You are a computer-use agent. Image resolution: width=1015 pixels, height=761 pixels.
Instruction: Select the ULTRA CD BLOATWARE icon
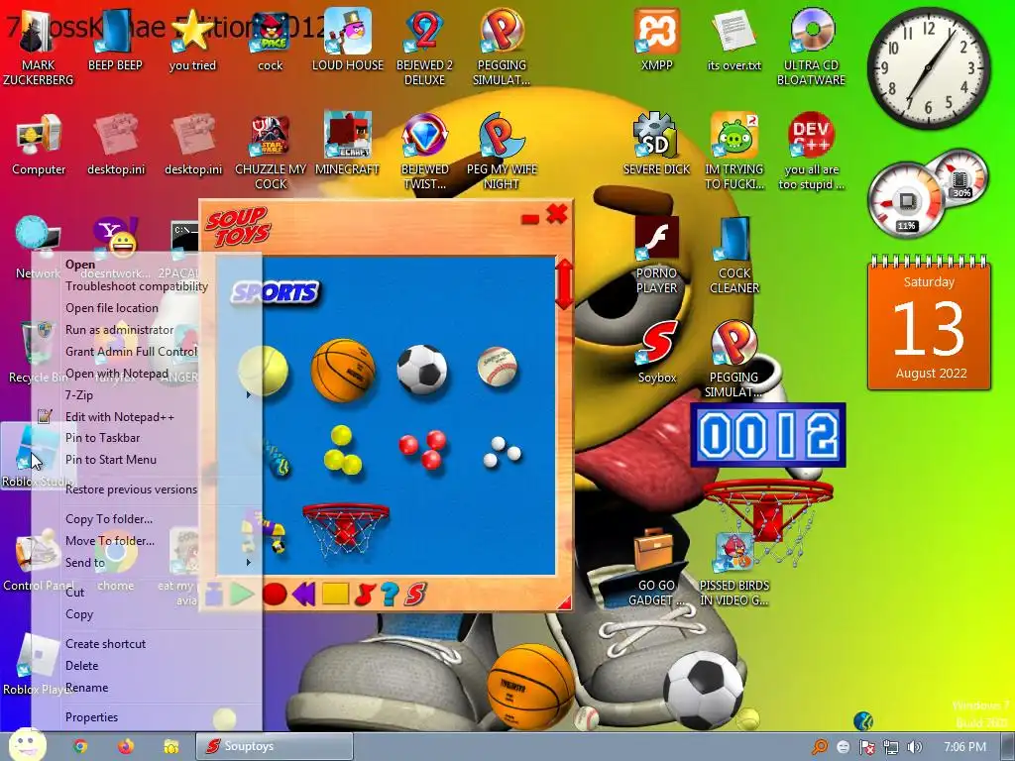coord(811,47)
